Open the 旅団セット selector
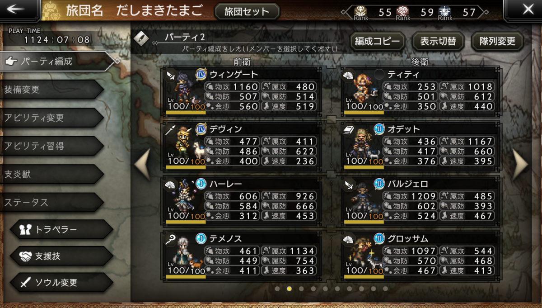 point(246,12)
